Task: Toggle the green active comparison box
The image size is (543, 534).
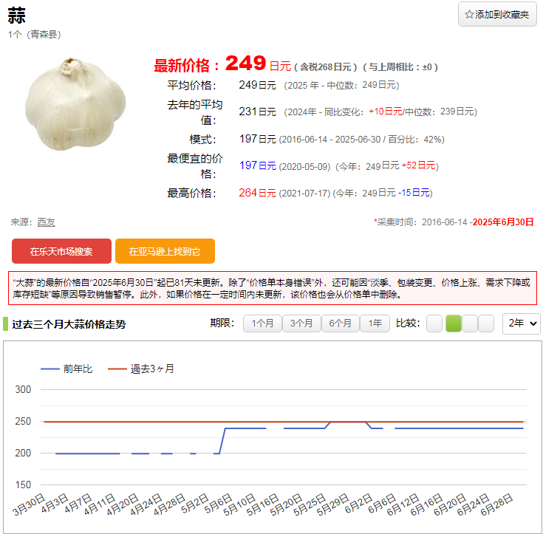Action: pyautogui.click(x=453, y=324)
